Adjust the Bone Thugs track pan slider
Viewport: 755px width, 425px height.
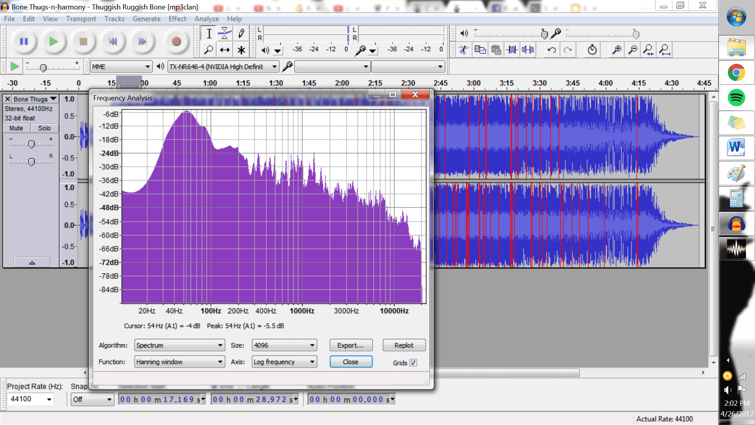[31, 162]
